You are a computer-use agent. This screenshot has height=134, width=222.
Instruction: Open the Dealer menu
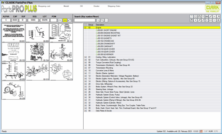pyautogui.click(x=97, y=6)
